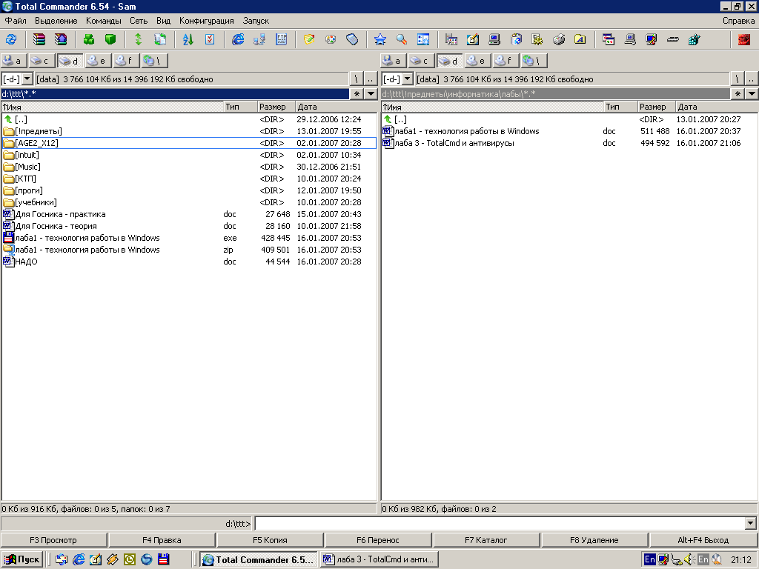The image size is (759, 569).
Task: Click the printer toolbar icon
Action: coord(559,39)
